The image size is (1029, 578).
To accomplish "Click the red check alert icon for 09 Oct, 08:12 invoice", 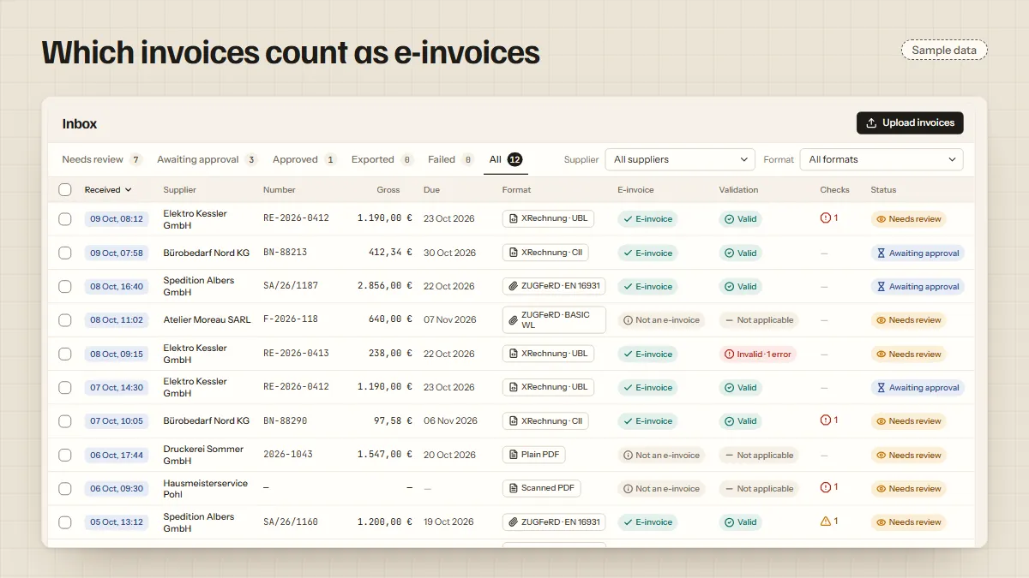I will [826, 218].
